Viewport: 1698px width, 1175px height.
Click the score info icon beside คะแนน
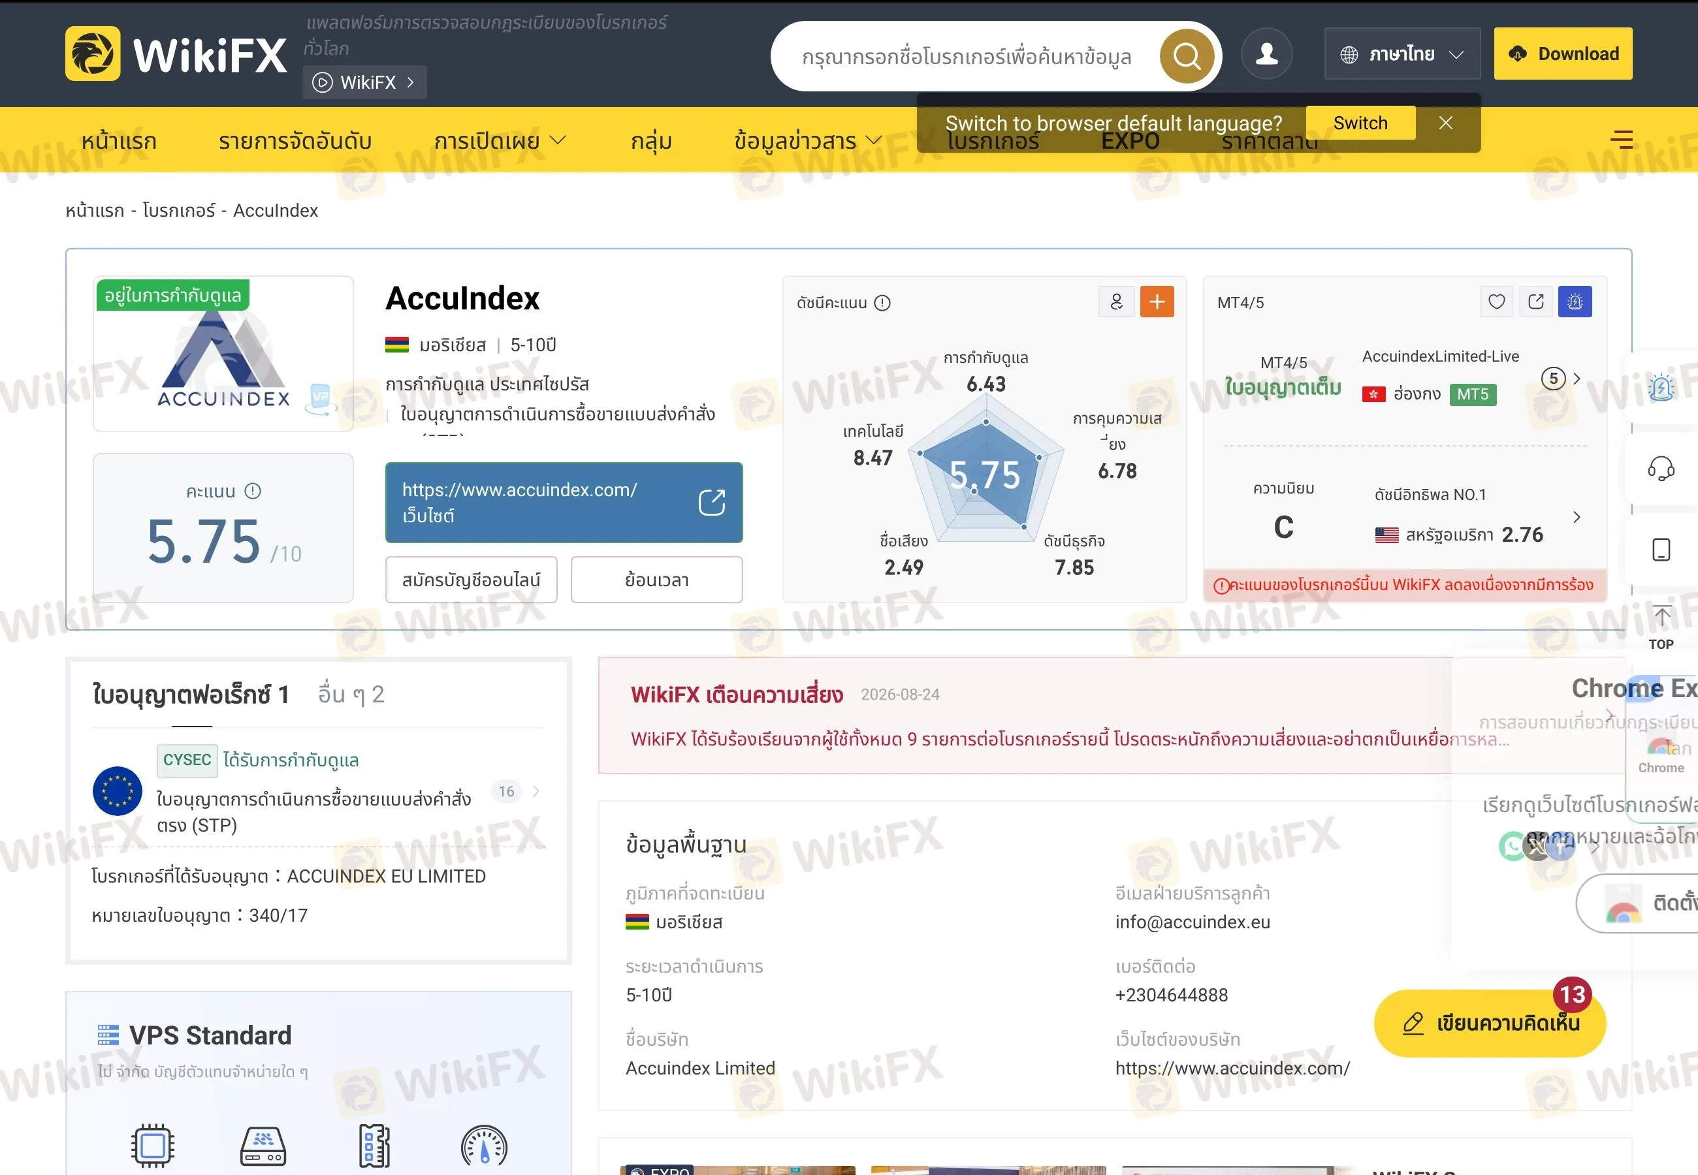click(253, 491)
